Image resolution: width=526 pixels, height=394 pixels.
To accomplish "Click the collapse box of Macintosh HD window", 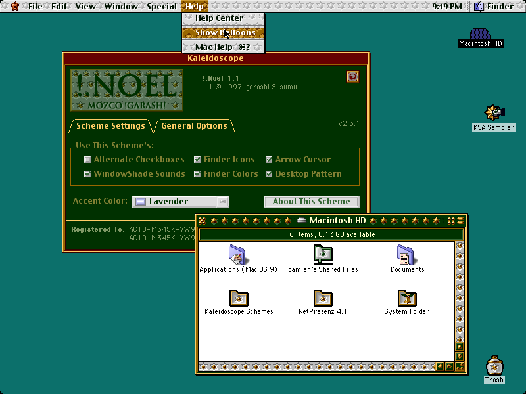I will tap(460, 221).
